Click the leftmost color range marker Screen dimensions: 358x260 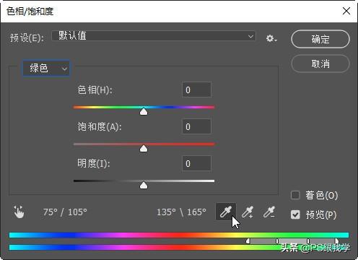point(248,240)
